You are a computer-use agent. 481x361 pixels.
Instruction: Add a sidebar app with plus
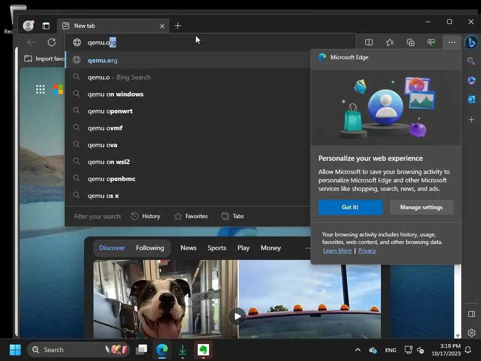[x=472, y=120]
